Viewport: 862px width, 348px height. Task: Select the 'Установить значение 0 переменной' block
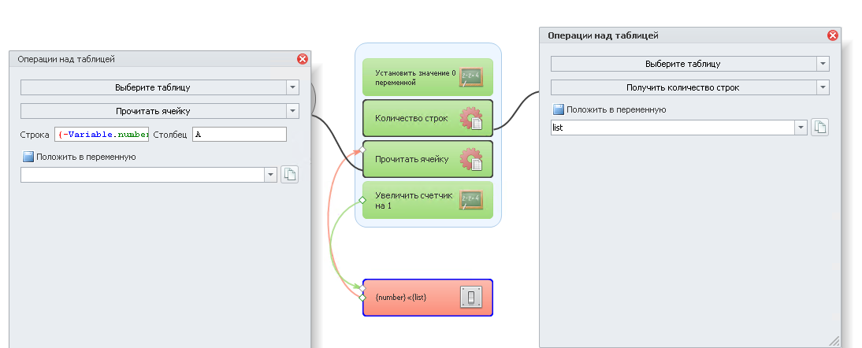click(428, 77)
